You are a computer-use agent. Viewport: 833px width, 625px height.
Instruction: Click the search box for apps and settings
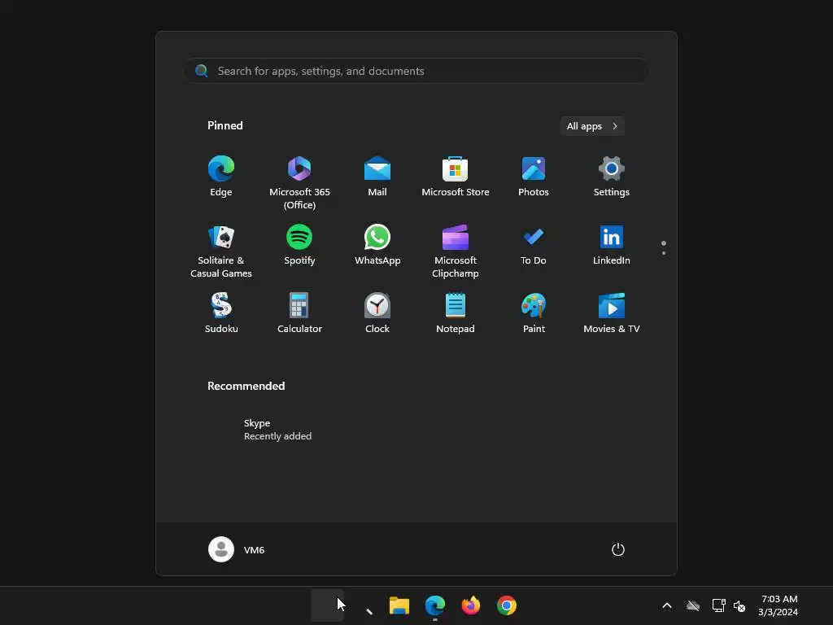(416, 71)
